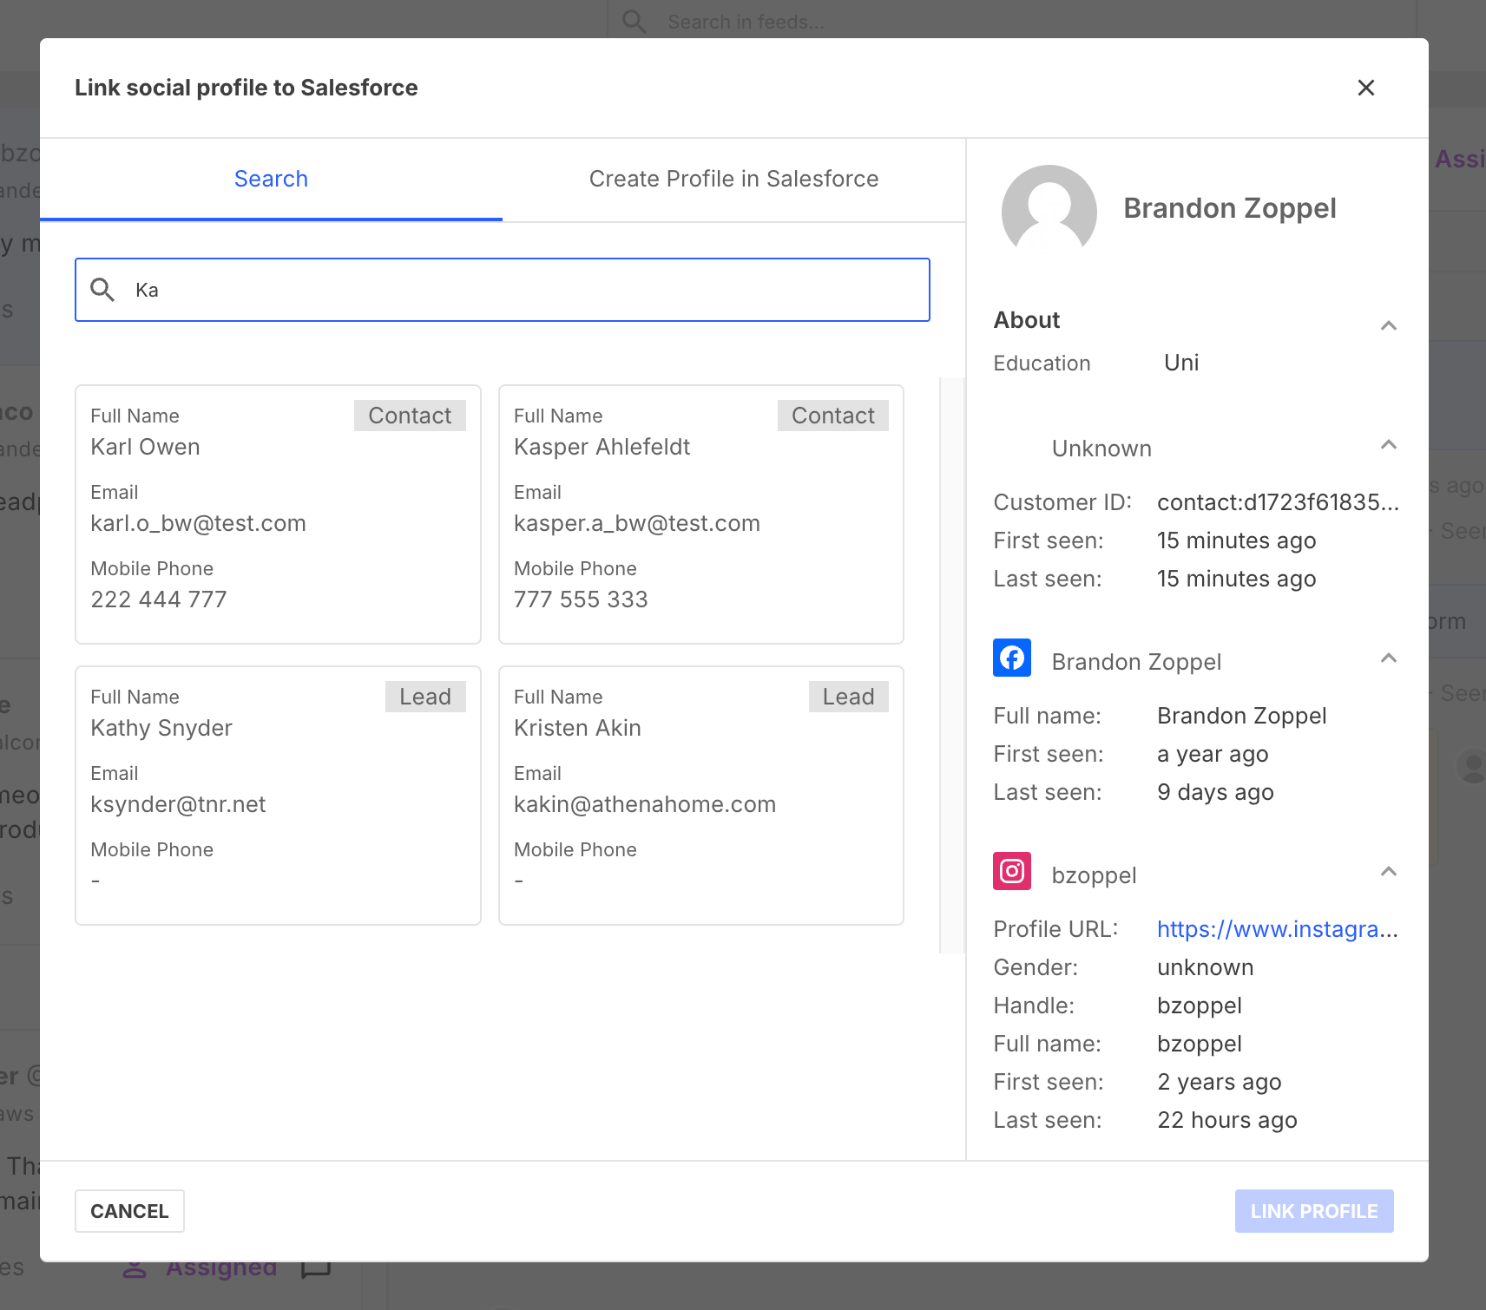The image size is (1486, 1310).
Task: Select the Kathy Snyder lead card
Action: pos(278,796)
